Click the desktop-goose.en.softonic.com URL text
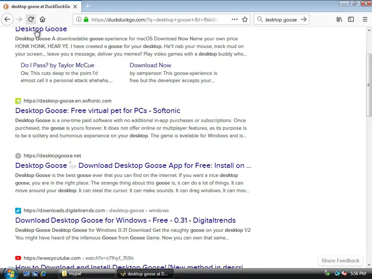The image size is (372, 279). click(x=68, y=101)
